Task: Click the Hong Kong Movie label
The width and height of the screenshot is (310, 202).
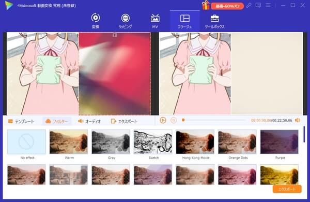Action: (196, 158)
